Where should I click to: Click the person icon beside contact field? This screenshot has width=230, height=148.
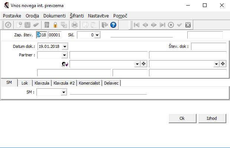[x=65, y=64]
